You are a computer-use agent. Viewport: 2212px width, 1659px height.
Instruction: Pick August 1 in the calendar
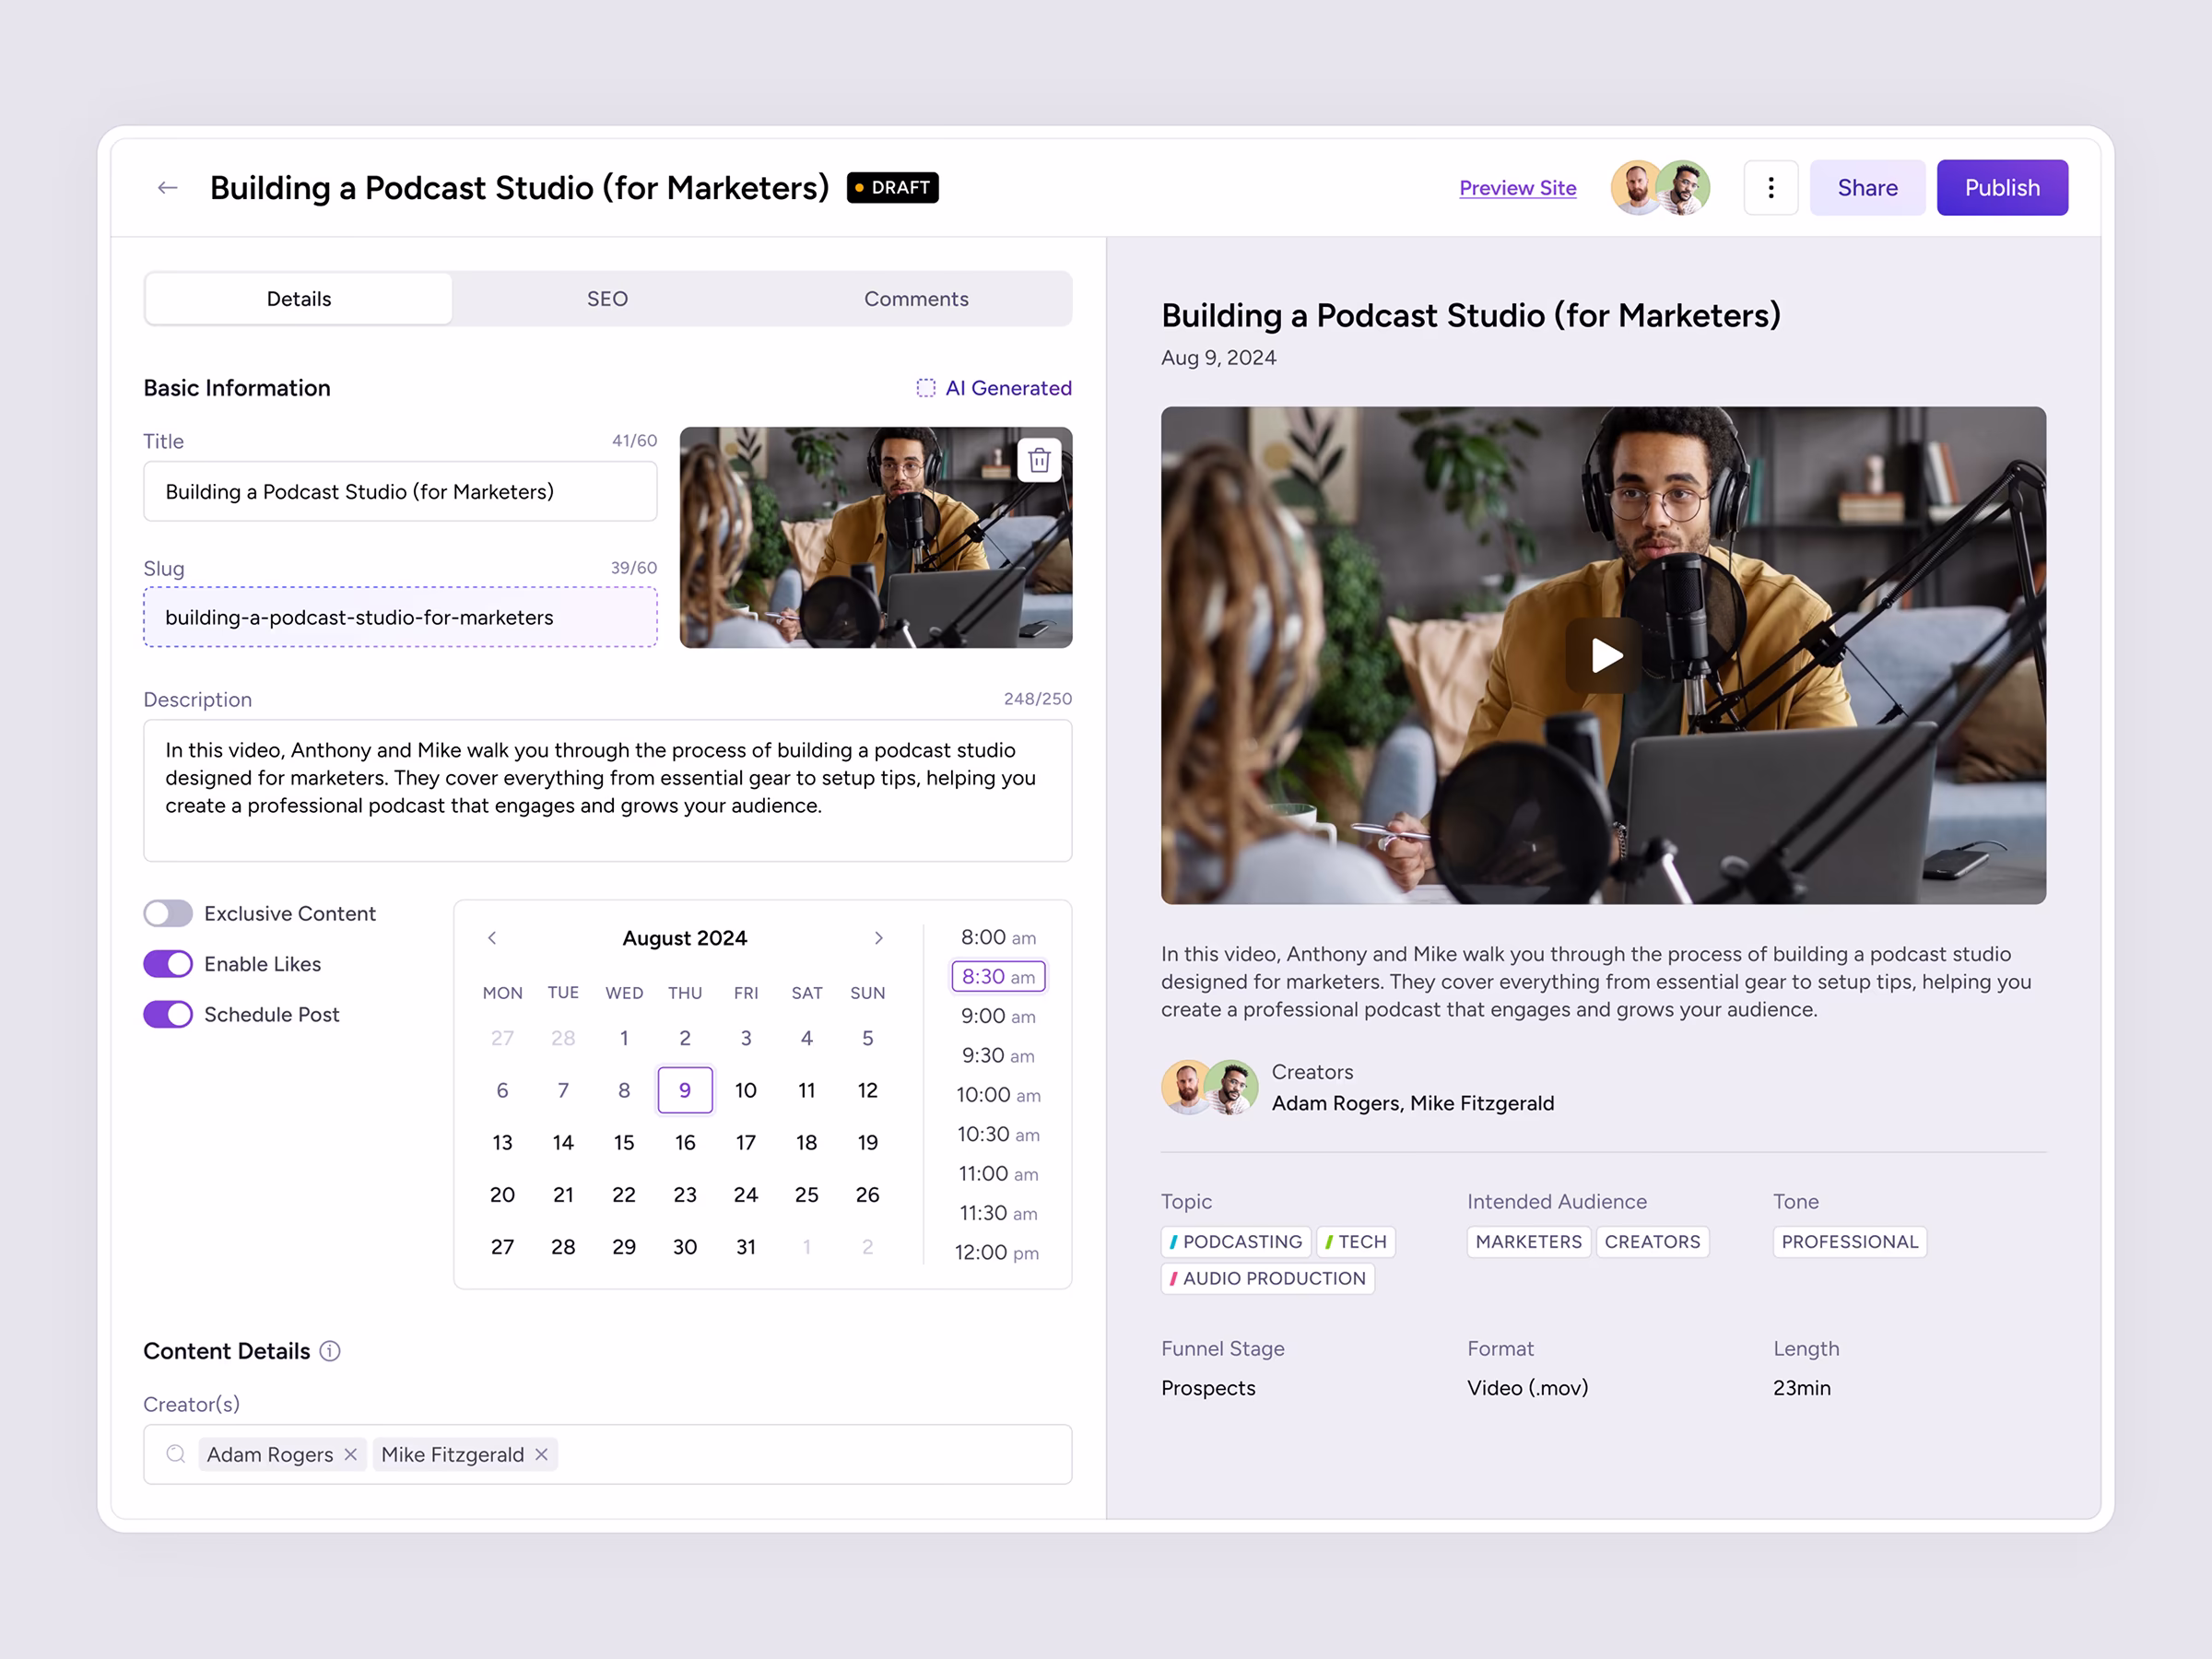point(624,1038)
